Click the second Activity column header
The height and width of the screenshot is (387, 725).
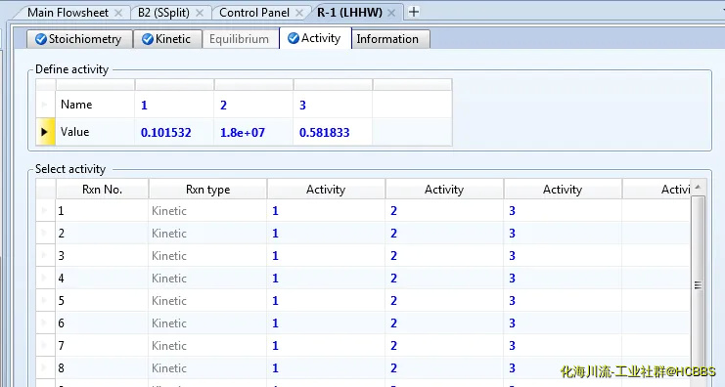(x=444, y=190)
